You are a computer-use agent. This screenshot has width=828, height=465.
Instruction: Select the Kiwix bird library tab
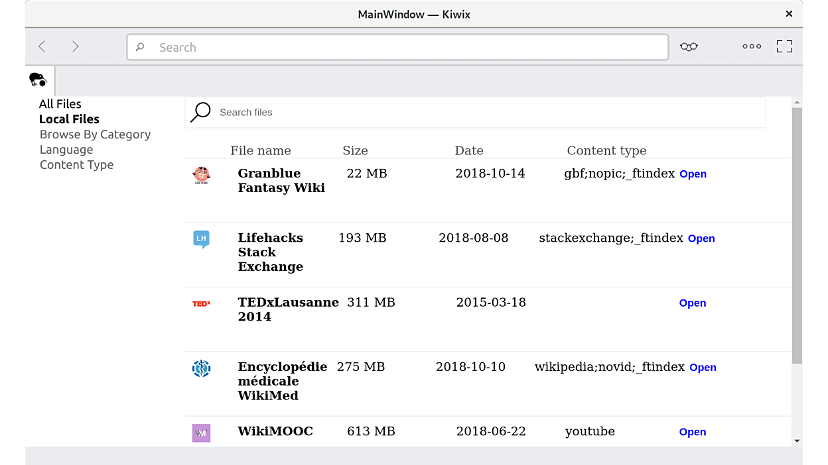point(38,80)
